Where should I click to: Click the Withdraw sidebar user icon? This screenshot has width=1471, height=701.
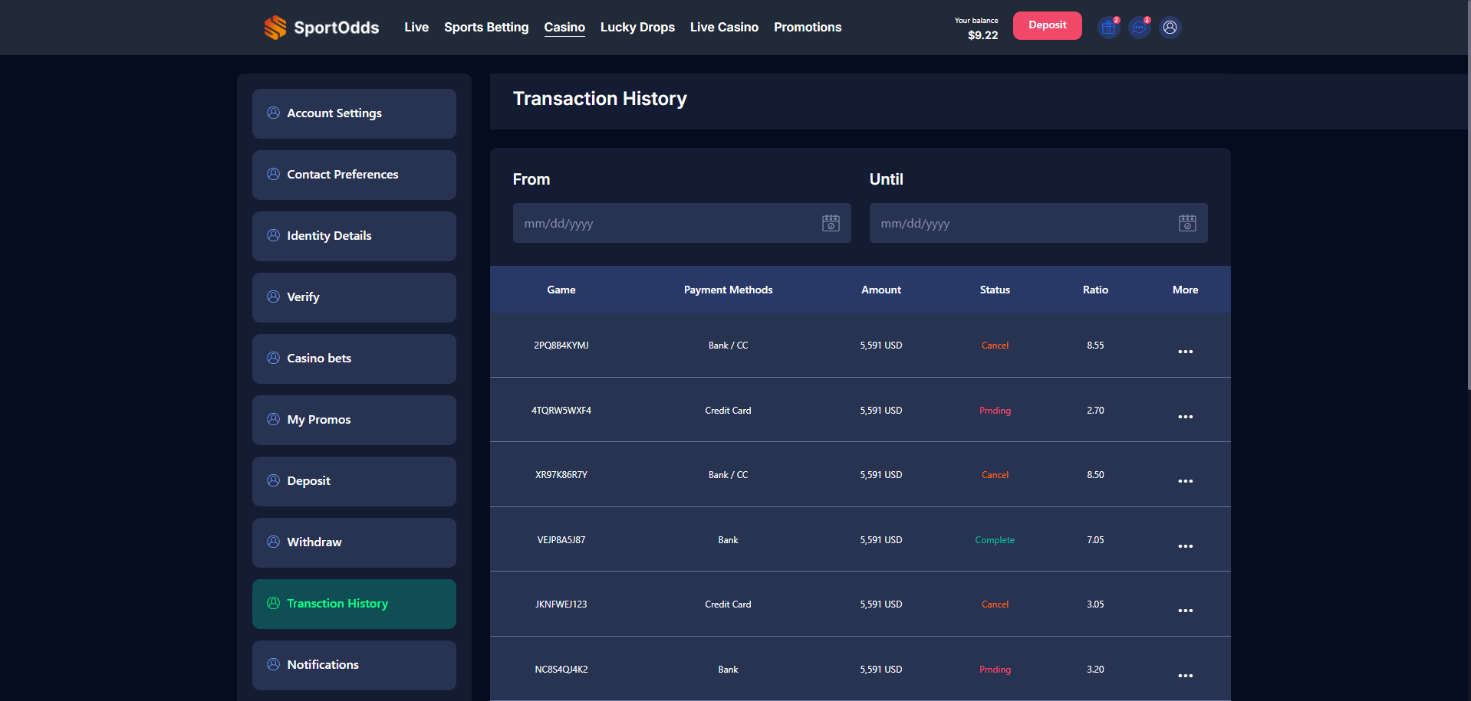point(273,542)
